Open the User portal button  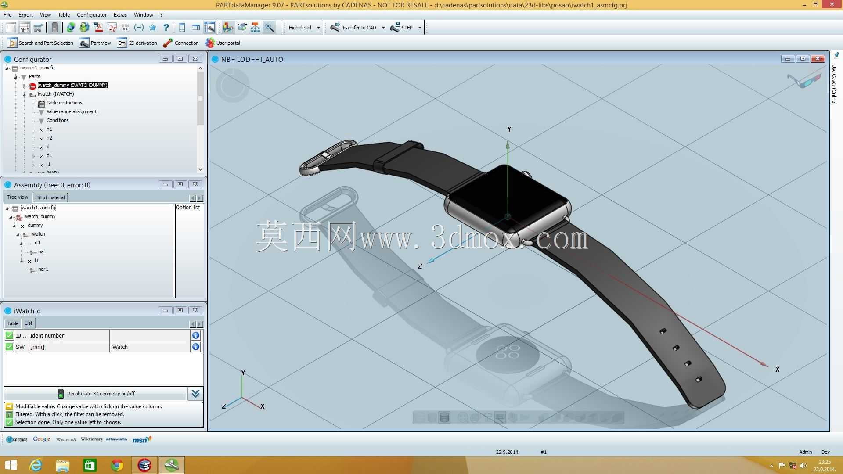click(223, 43)
